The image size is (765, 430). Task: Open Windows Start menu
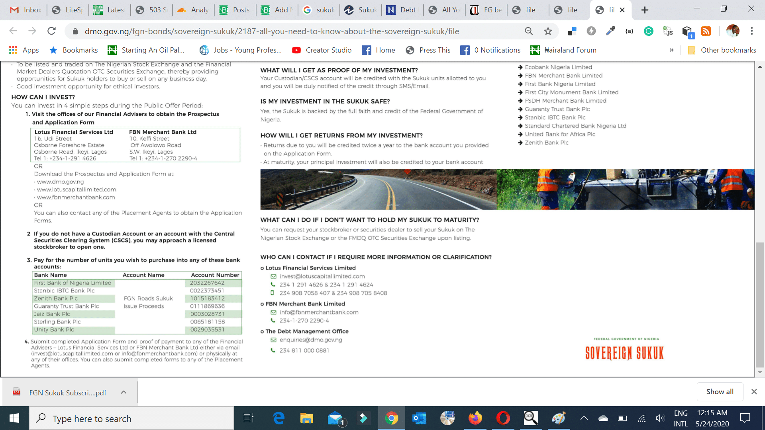coord(14,418)
